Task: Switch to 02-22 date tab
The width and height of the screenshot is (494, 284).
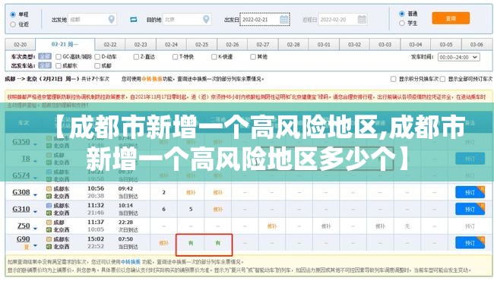Action: pos(110,45)
